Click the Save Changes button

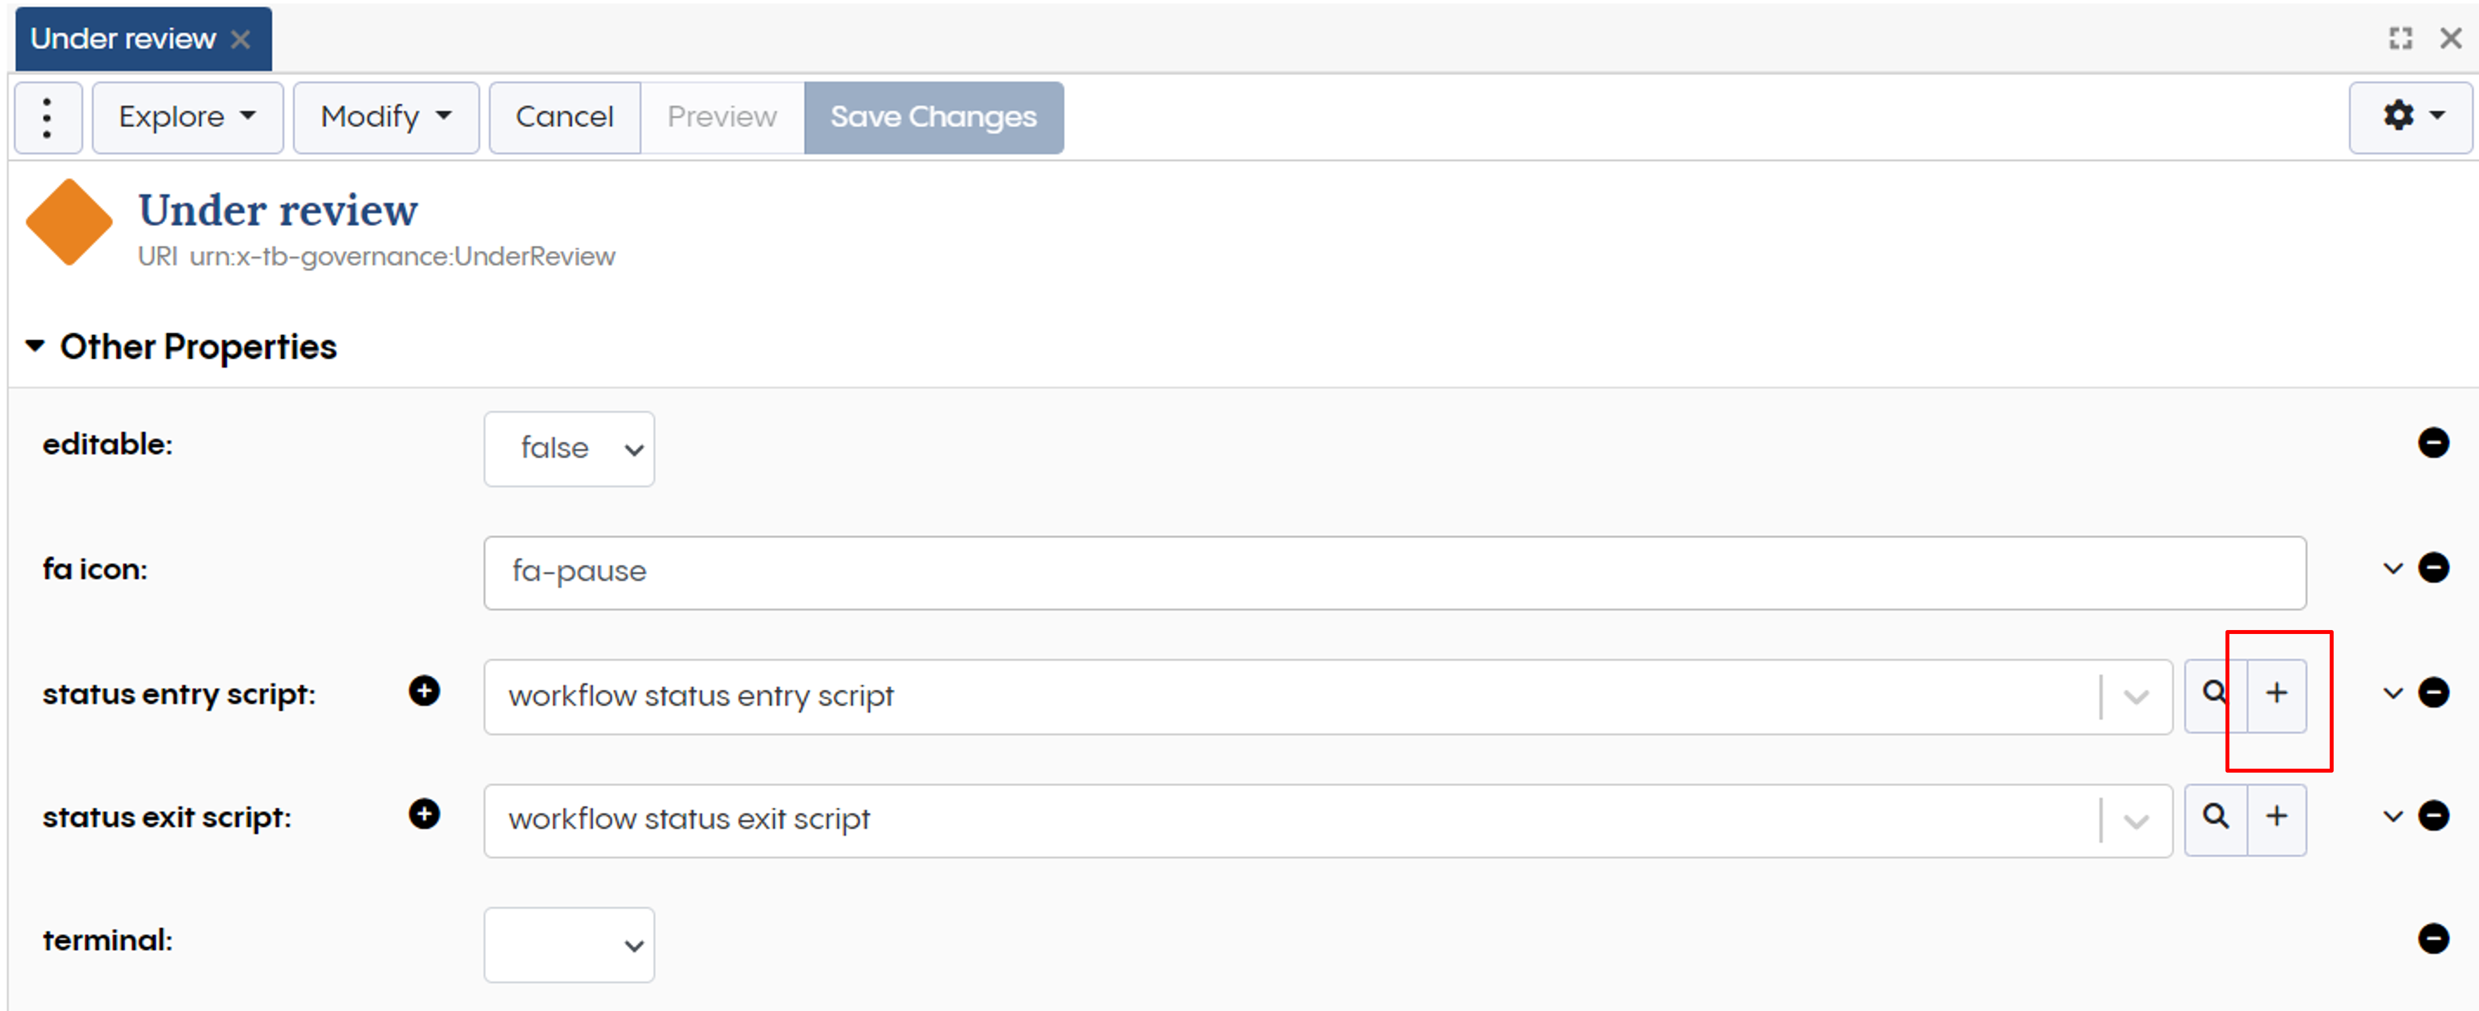click(934, 117)
